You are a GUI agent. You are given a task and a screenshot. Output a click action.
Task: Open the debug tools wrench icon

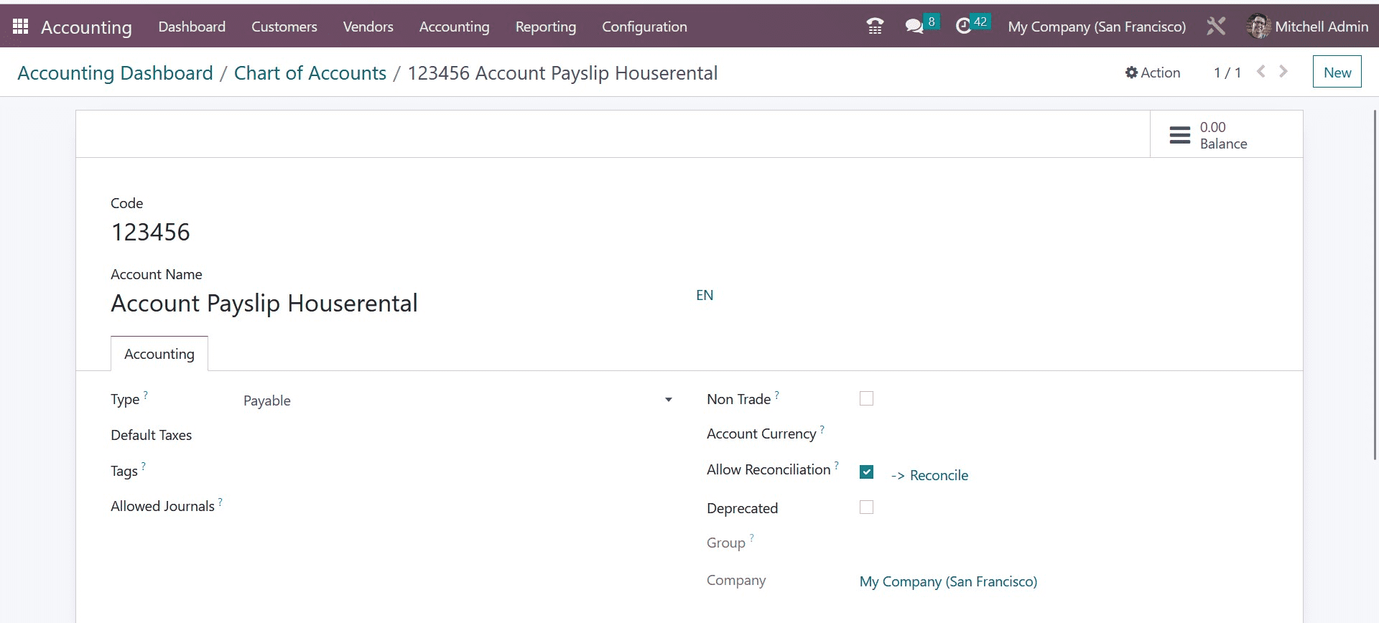1216,27
